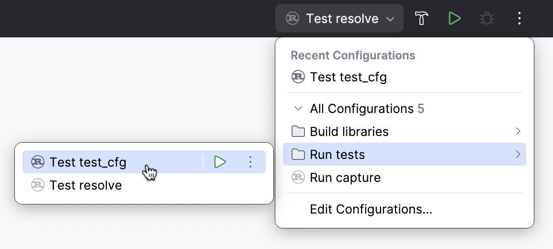Click the Debug bug icon

click(x=486, y=19)
